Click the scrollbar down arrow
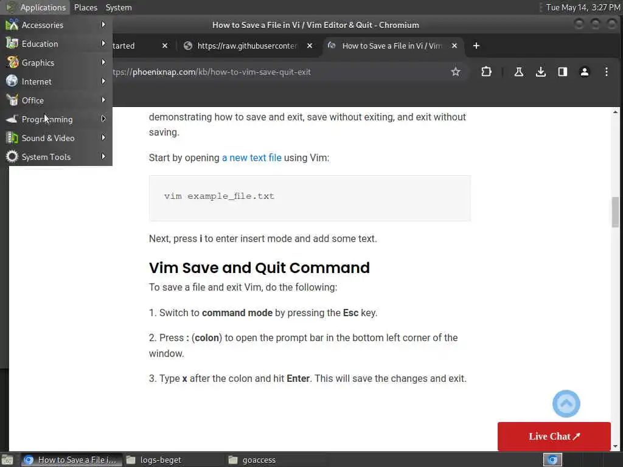This screenshot has height=467, width=623. tap(615, 446)
